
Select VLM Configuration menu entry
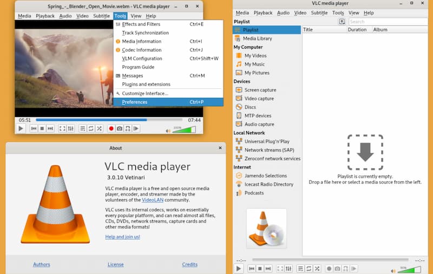click(x=168, y=58)
